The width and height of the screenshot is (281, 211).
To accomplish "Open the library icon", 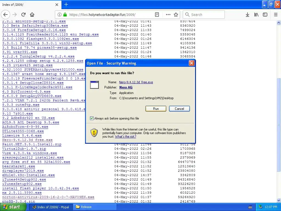I will [256, 15].
